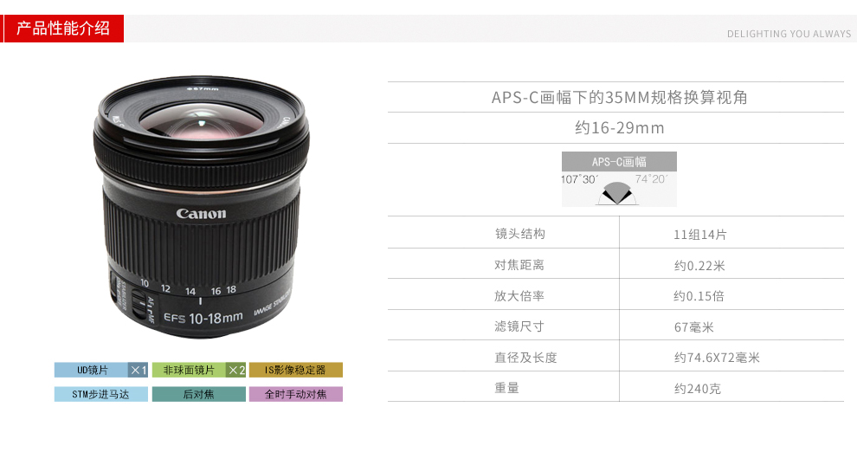The width and height of the screenshot is (857, 452).
Task: Click the APS-C画幅 angle diagram icon
Action: point(617,193)
